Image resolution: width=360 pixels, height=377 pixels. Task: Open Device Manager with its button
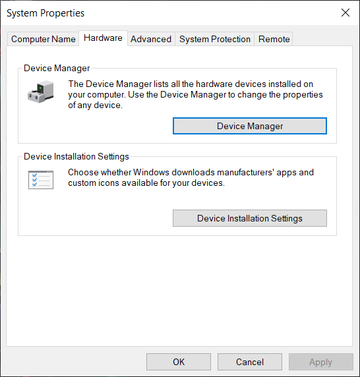coord(250,126)
